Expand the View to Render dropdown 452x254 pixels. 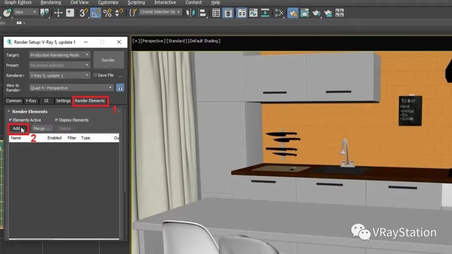click(72, 88)
